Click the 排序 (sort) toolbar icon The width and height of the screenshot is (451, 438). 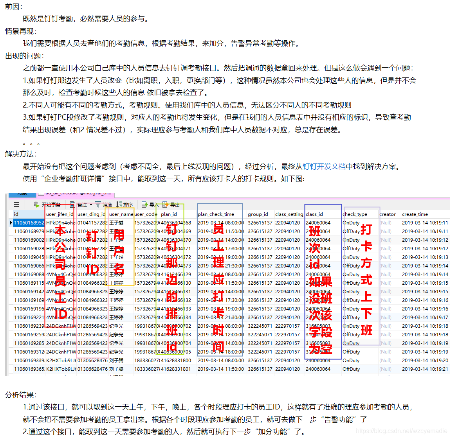coord(119,205)
